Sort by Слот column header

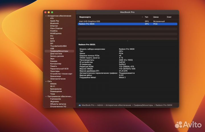pyautogui.click(x=169, y=17)
